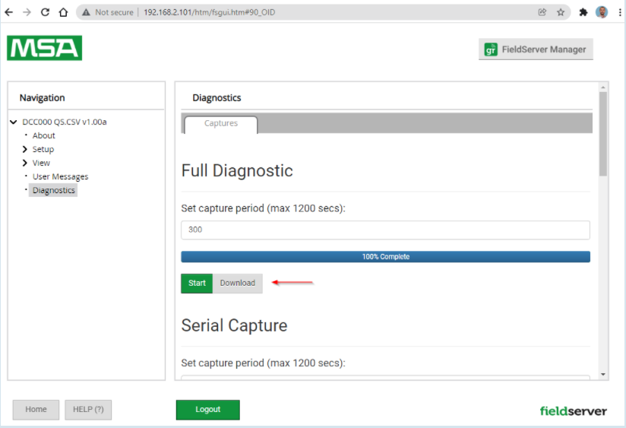626x428 pixels.
Task: Click the Diagnostics panel title
Action: point(217,98)
